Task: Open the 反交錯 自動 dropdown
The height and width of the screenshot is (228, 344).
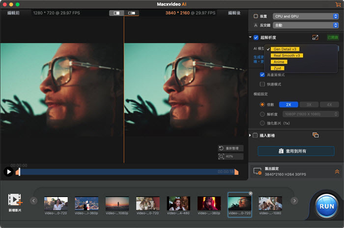Action: [x=305, y=25]
